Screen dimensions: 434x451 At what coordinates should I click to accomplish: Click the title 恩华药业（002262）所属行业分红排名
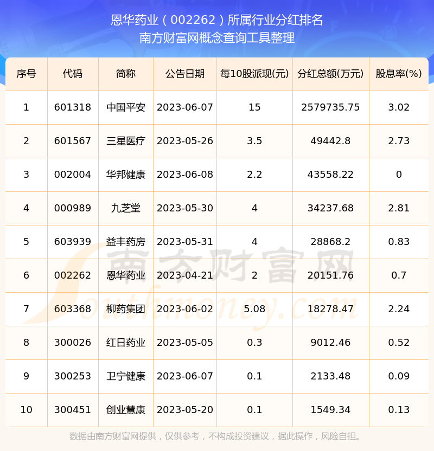pos(216,20)
